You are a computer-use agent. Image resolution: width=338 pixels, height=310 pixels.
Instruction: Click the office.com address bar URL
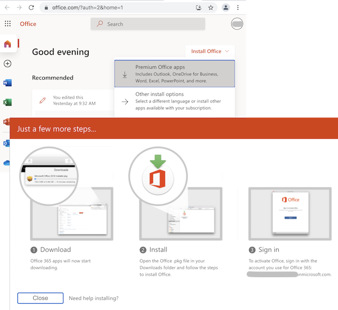click(88, 8)
